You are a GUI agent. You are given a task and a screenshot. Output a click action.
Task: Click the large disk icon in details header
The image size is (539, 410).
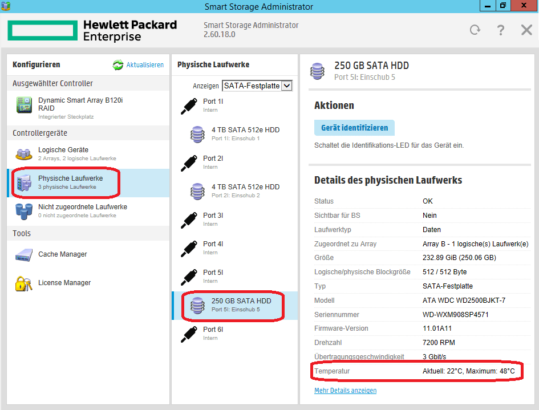point(317,71)
